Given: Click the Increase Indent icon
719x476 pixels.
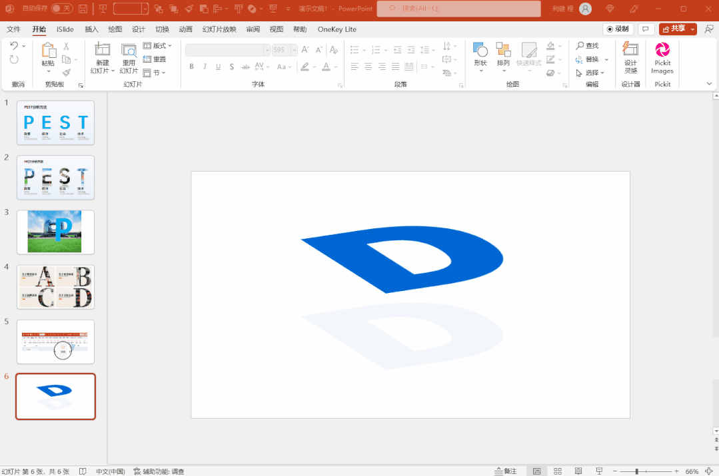Looking at the screenshot, I should tap(411, 49).
